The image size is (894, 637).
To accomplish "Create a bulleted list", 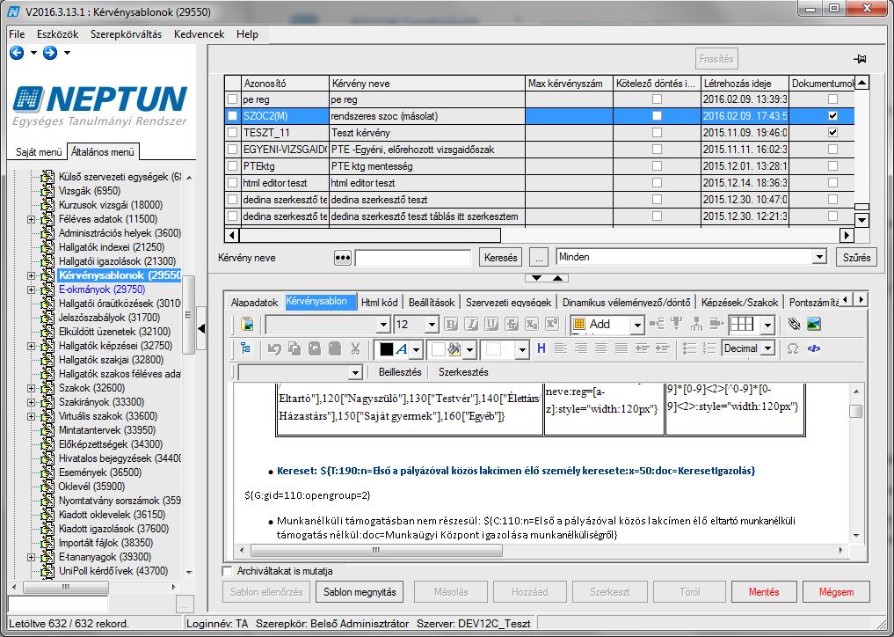I will click(x=690, y=348).
